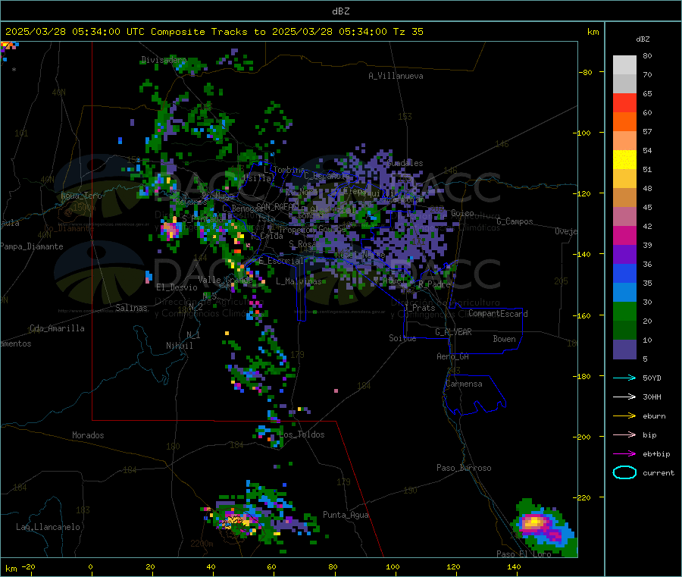This screenshot has height=577, width=682.
Task: Click the Aero_GA label
Action: (452, 356)
